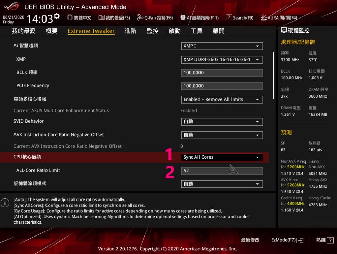Click the 162 pts cooler score
This screenshot has height=254, width=337.
click(x=315, y=150)
